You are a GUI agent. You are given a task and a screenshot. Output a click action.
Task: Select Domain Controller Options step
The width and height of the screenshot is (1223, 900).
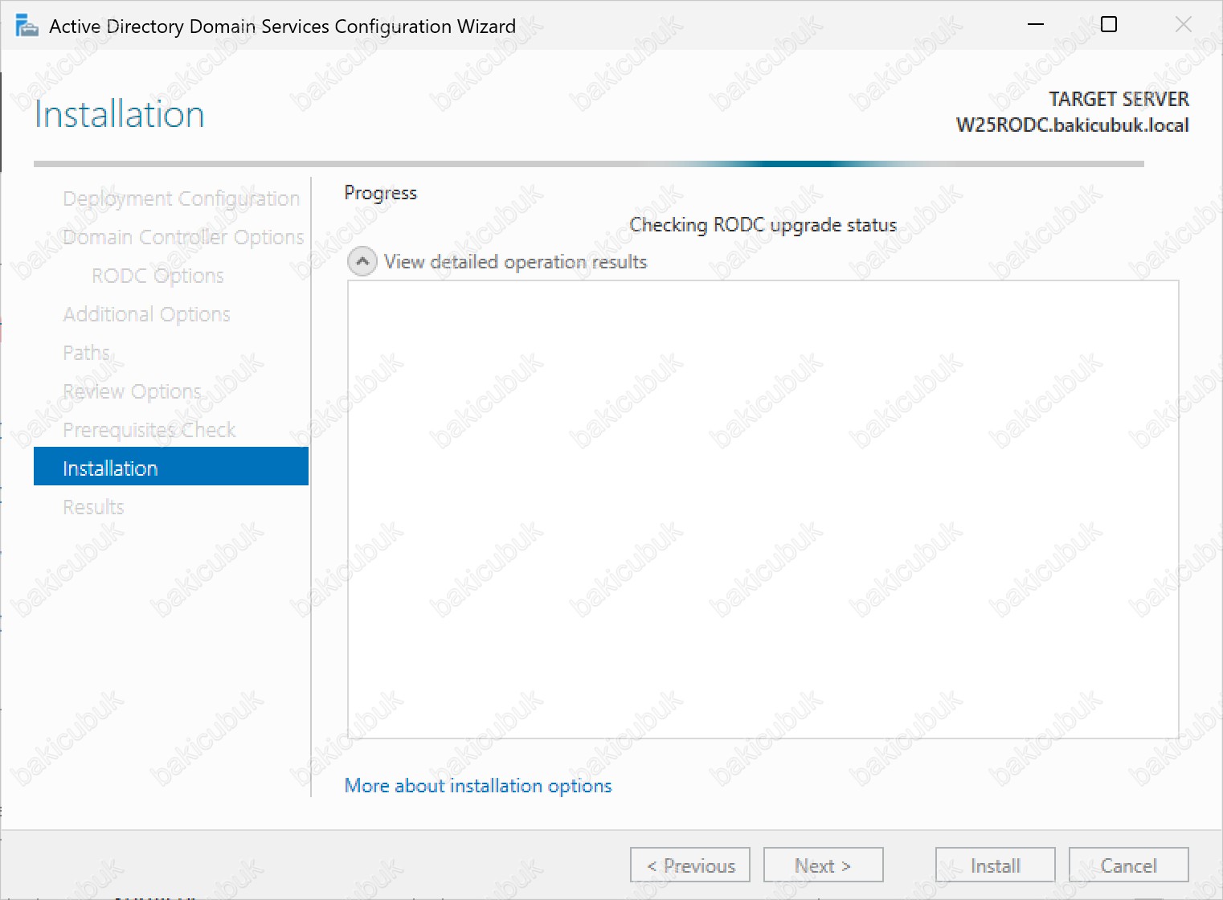(183, 237)
